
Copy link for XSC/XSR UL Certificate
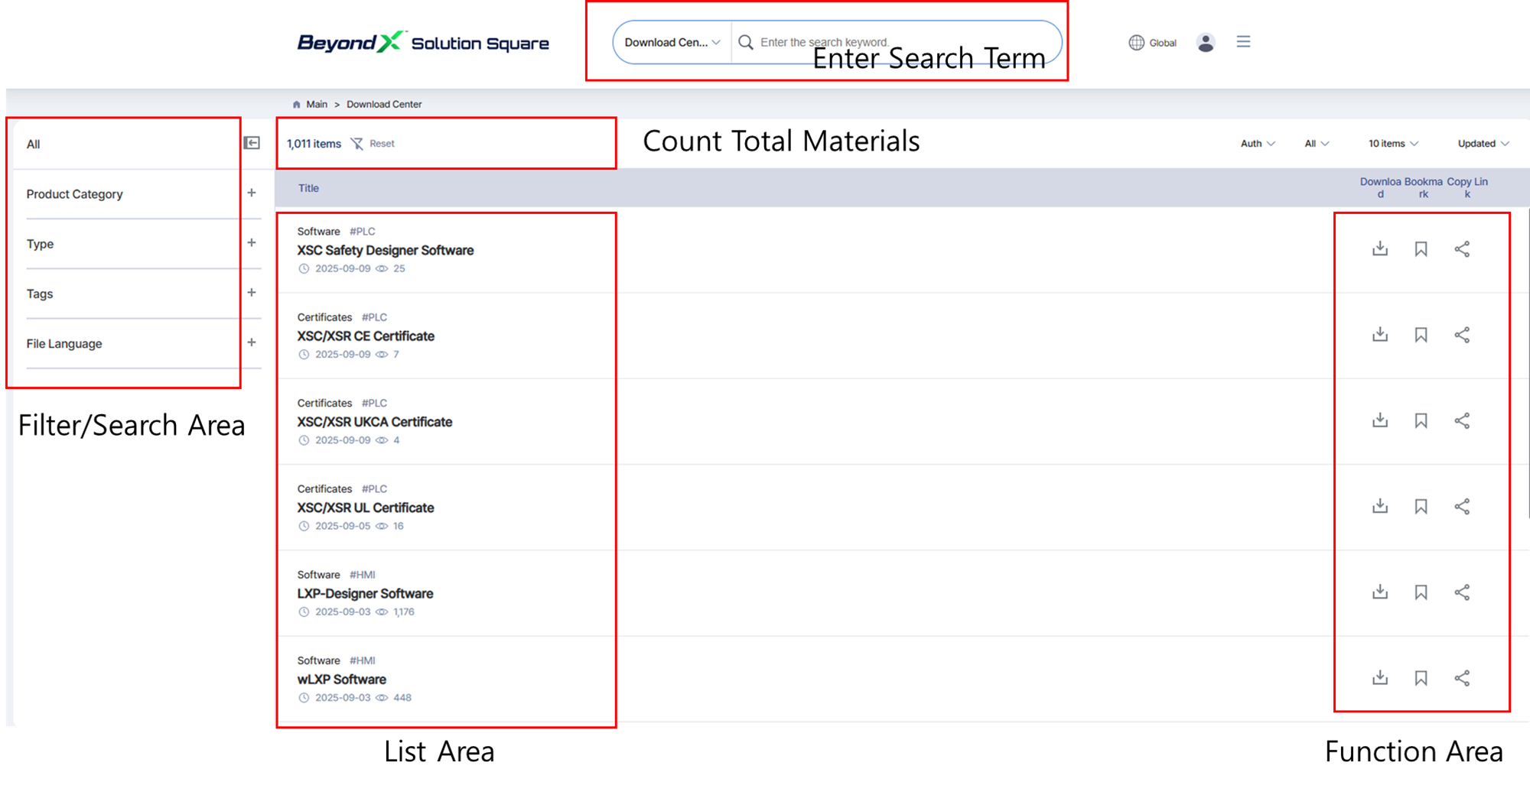click(1461, 507)
